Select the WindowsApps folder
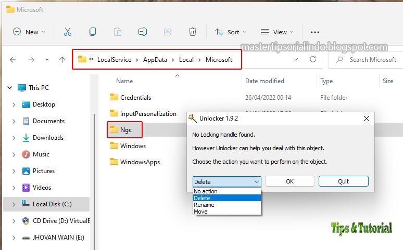Screen dimensions: 403x250 point(135,162)
